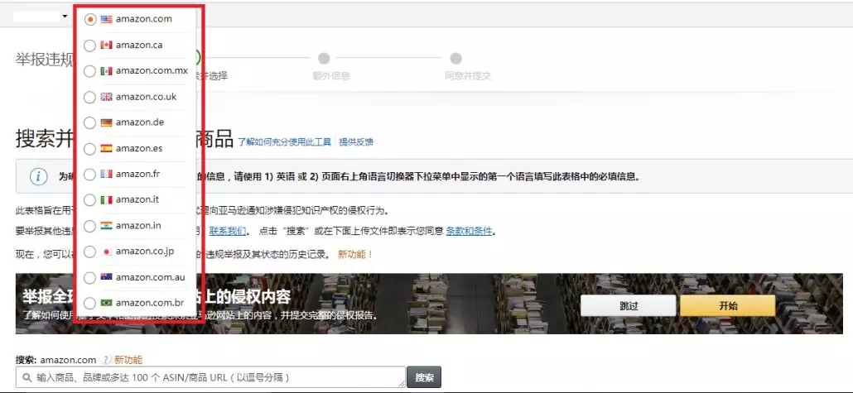Choose the amazon.com.mx radio option

coord(90,71)
